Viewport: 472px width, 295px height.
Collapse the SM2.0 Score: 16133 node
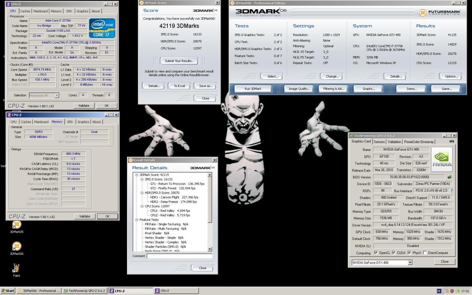(x=142, y=179)
